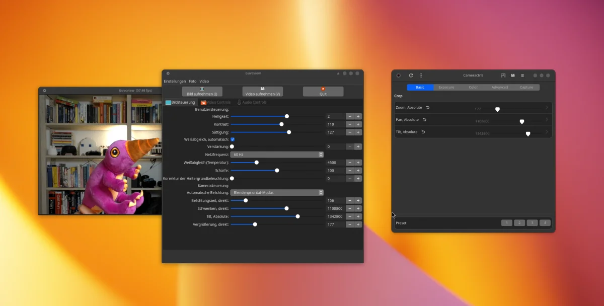
Task: Expand the Zoom, Absolute row chevron
Action: click(547, 108)
